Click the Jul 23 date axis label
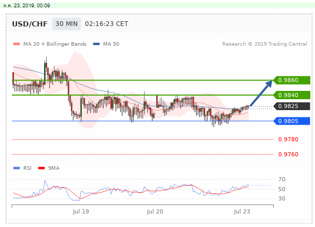This screenshot has height=227, width=315. coord(242,211)
